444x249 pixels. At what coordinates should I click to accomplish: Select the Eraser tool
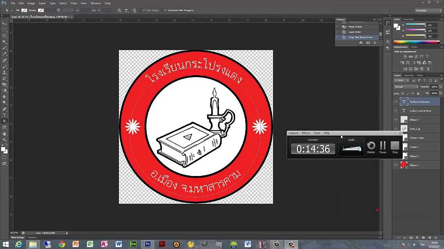[x=5, y=84]
